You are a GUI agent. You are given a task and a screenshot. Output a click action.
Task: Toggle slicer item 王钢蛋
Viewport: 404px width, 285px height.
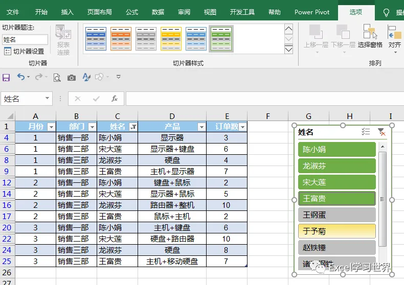[x=337, y=215]
